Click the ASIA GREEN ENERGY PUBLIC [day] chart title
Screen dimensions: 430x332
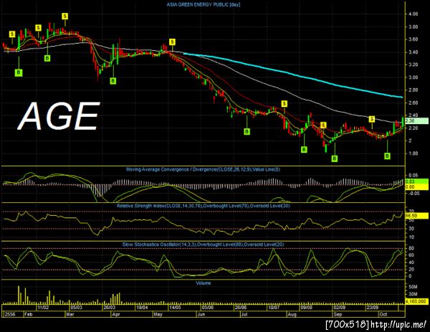[204, 5]
